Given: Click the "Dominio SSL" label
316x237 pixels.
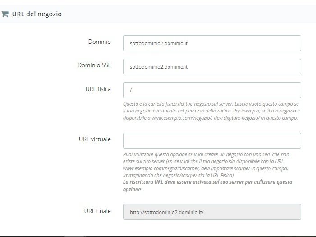Looking at the screenshot, I should [x=94, y=65].
